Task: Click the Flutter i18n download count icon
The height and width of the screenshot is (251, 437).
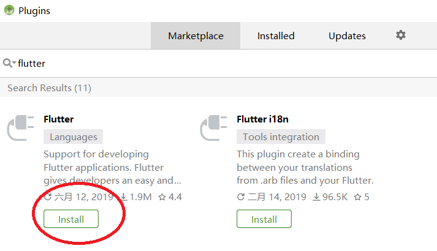Action: [316, 197]
